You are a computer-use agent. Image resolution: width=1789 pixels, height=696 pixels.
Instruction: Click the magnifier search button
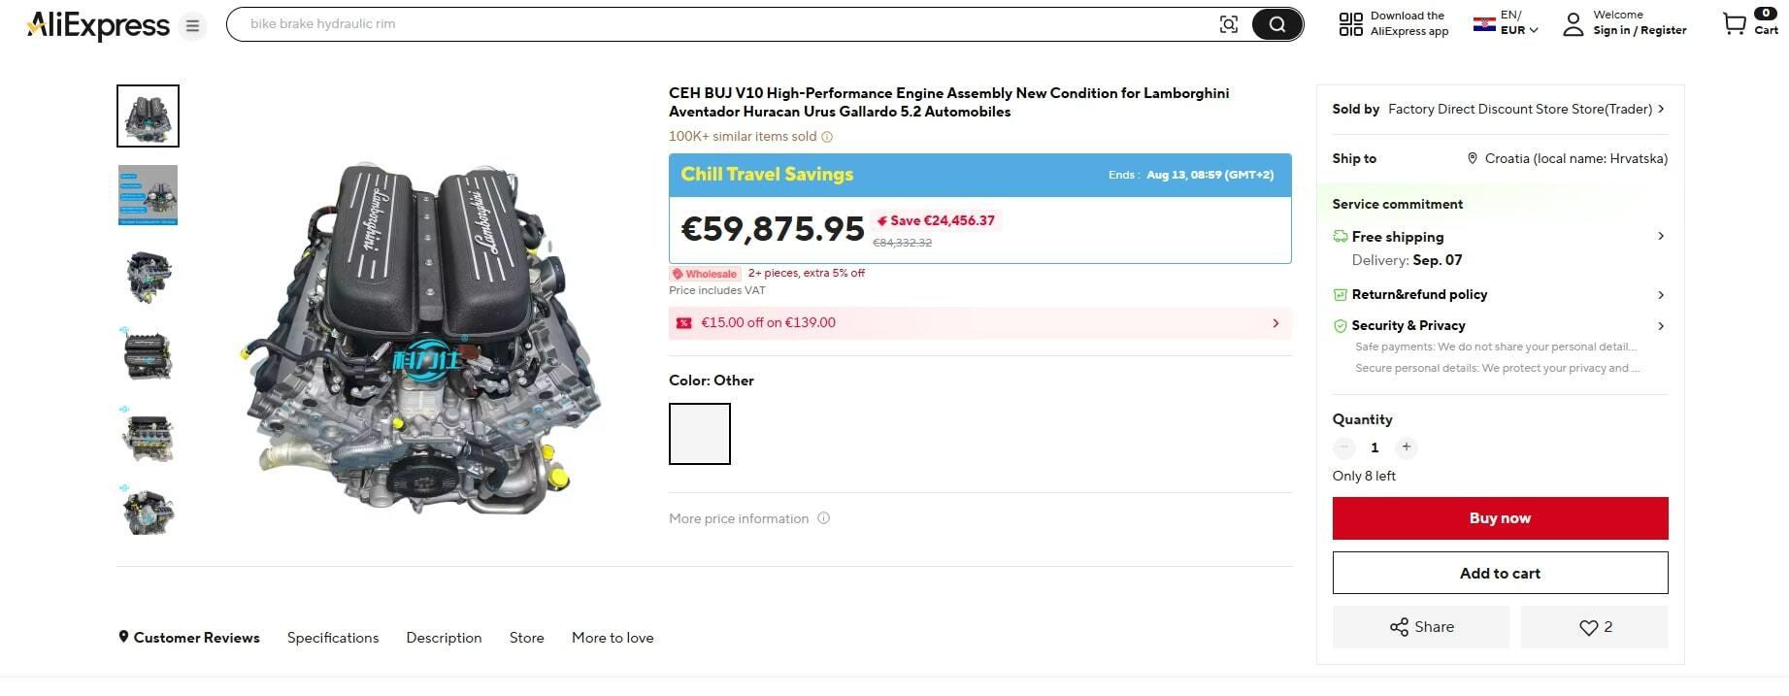[1276, 24]
